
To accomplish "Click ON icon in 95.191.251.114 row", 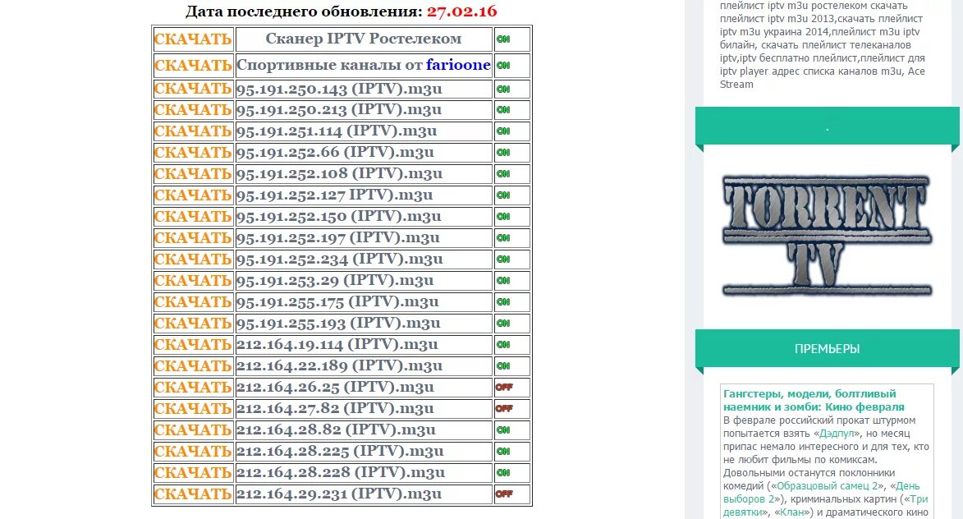I will point(503,131).
